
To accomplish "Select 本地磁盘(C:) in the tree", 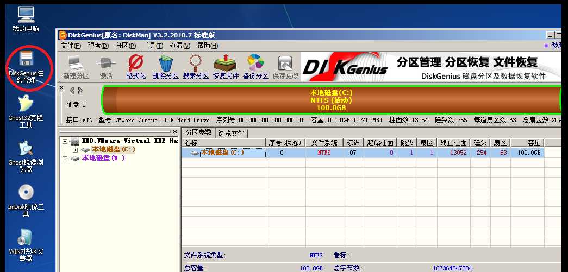I will [113, 149].
